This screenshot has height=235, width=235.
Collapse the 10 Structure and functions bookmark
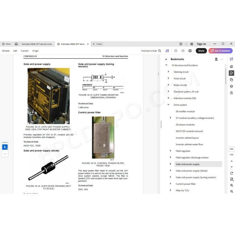click(167, 65)
